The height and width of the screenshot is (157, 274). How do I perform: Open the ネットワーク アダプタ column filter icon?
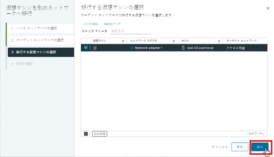(174, 41)
